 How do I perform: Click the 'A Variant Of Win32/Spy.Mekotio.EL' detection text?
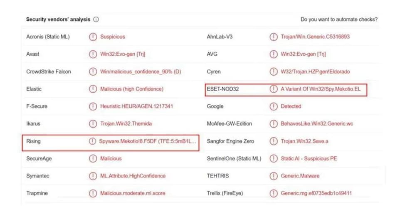(321, 89)
